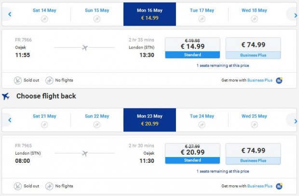This screenshot has width=299, height=196.
Task: Show earlier return dates with left arrow
Action: (10, 120)
